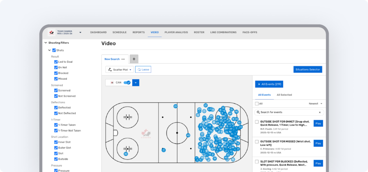Viewport: 368px width, 172px height.
Task: Open the Player Analysis menu item
Action: (176, 32)
